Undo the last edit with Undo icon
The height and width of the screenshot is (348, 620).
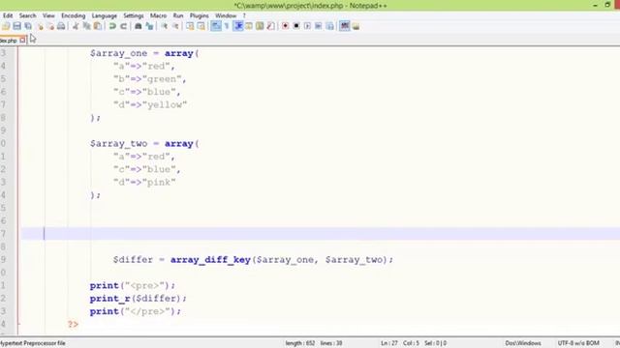tap(112, 26)
